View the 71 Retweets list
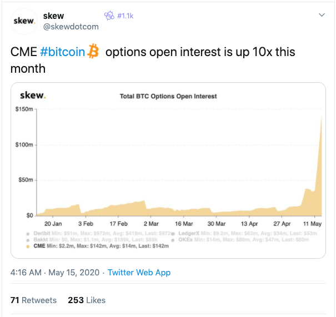This screenshot has width=336, height=317. click(x=33, y=300)
